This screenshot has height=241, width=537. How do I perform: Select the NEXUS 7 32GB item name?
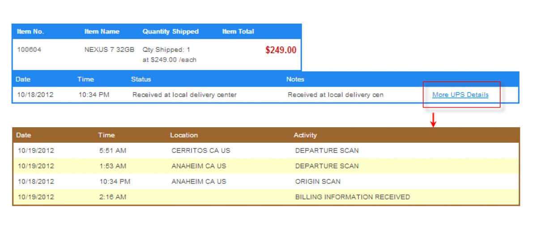(x=109, y=50)
